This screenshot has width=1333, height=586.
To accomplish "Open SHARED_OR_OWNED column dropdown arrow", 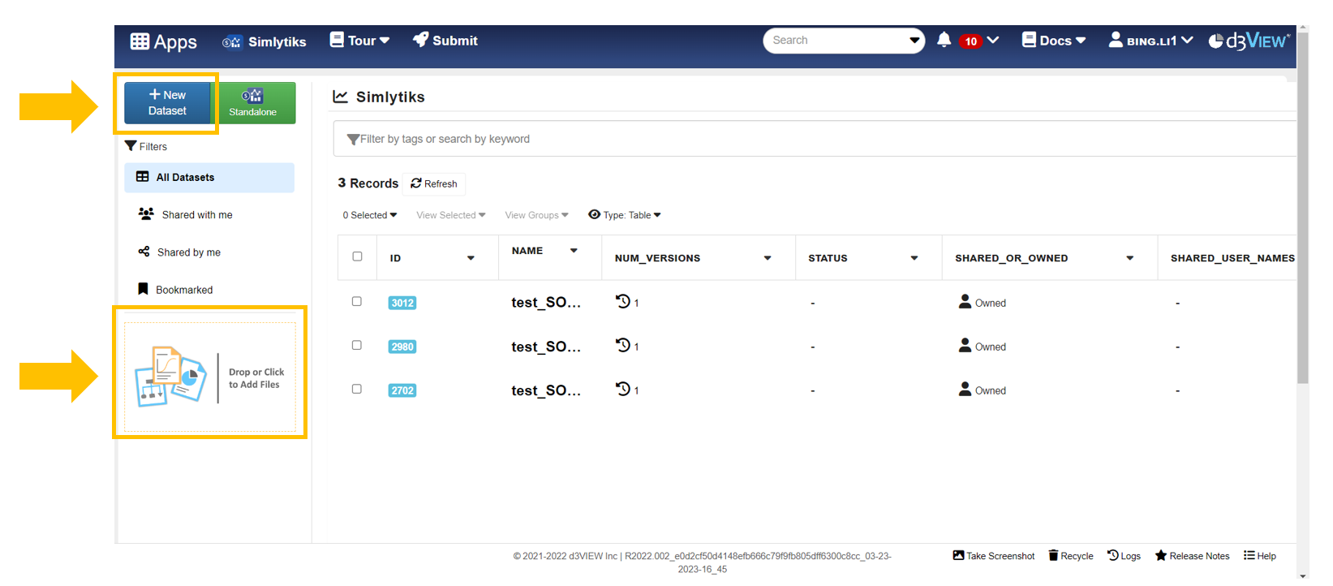I will 1130,258.
